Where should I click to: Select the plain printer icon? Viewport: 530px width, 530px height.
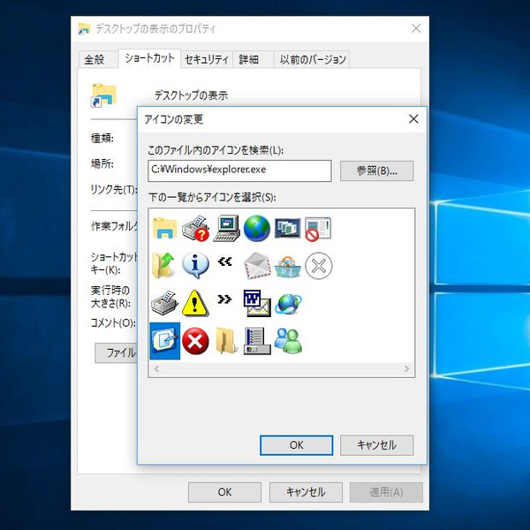pos(164,303)
